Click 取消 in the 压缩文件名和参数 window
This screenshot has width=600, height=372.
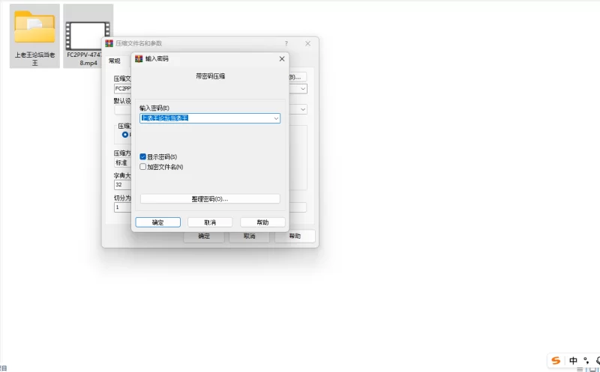click(250, 237)
